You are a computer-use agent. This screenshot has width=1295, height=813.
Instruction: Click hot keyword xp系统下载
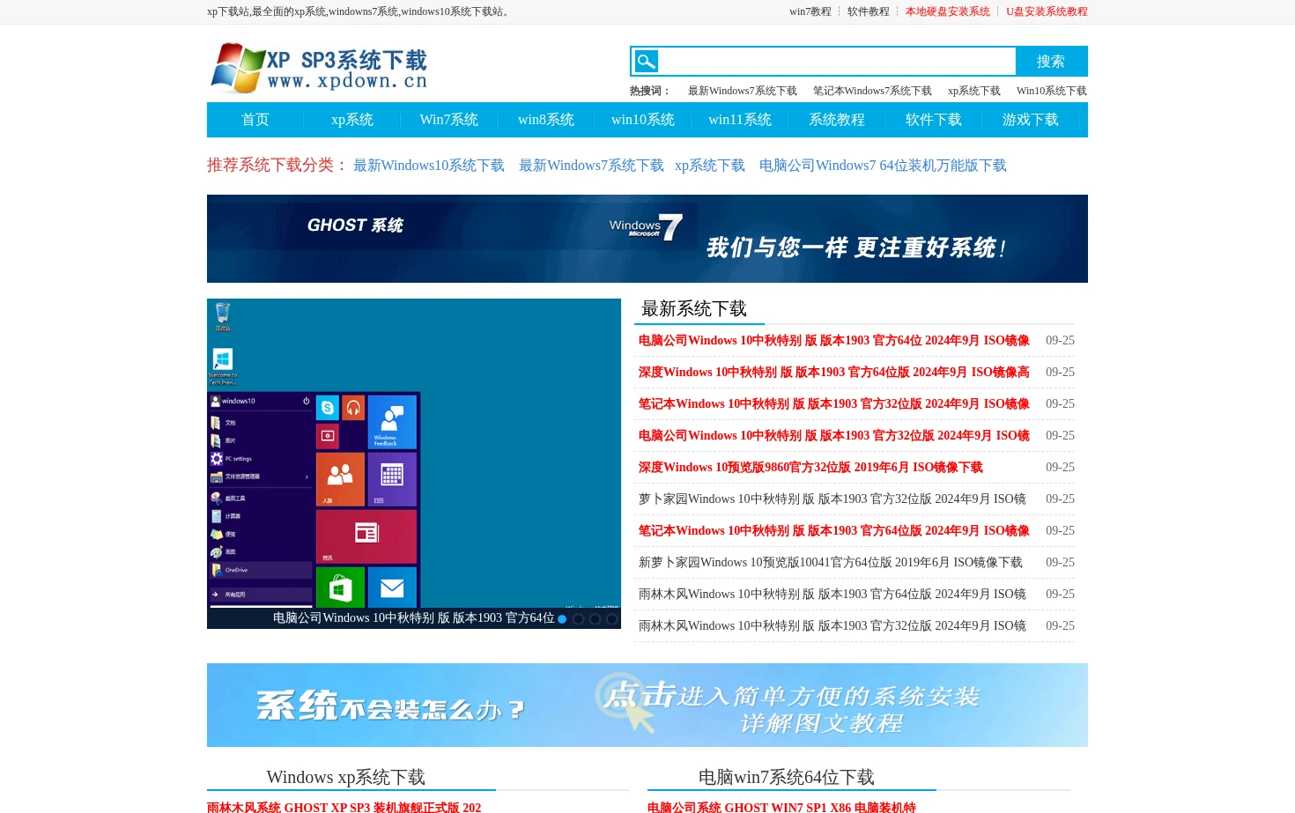coord(974,91)
